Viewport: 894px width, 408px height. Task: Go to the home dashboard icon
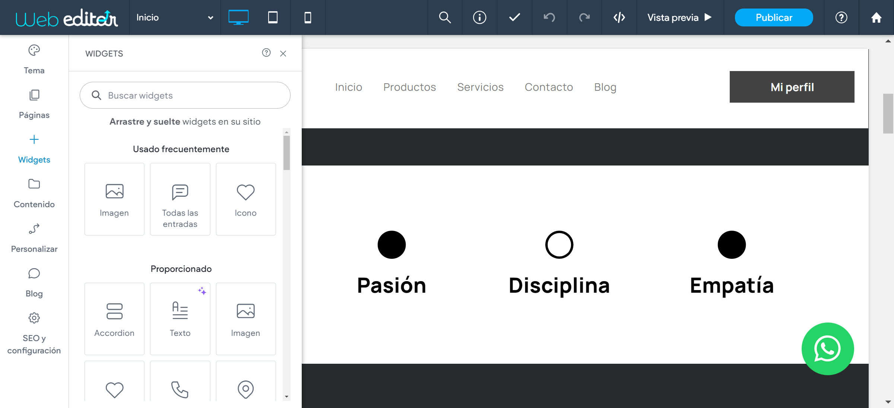876,17
